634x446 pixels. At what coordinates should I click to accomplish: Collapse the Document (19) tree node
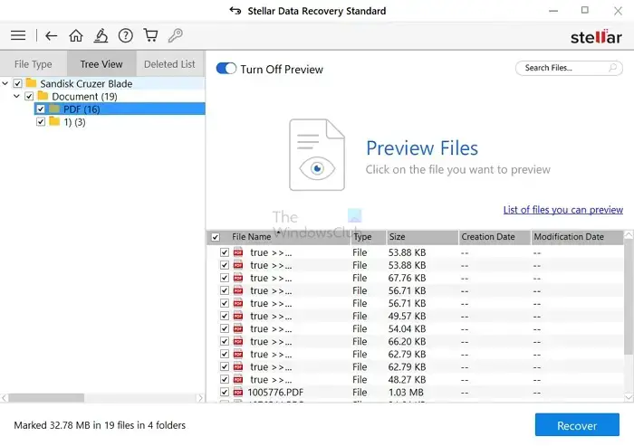point(16,96)
